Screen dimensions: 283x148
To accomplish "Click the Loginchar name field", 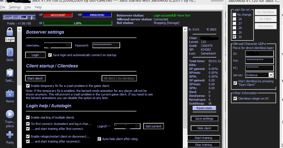I will point(127,126).
